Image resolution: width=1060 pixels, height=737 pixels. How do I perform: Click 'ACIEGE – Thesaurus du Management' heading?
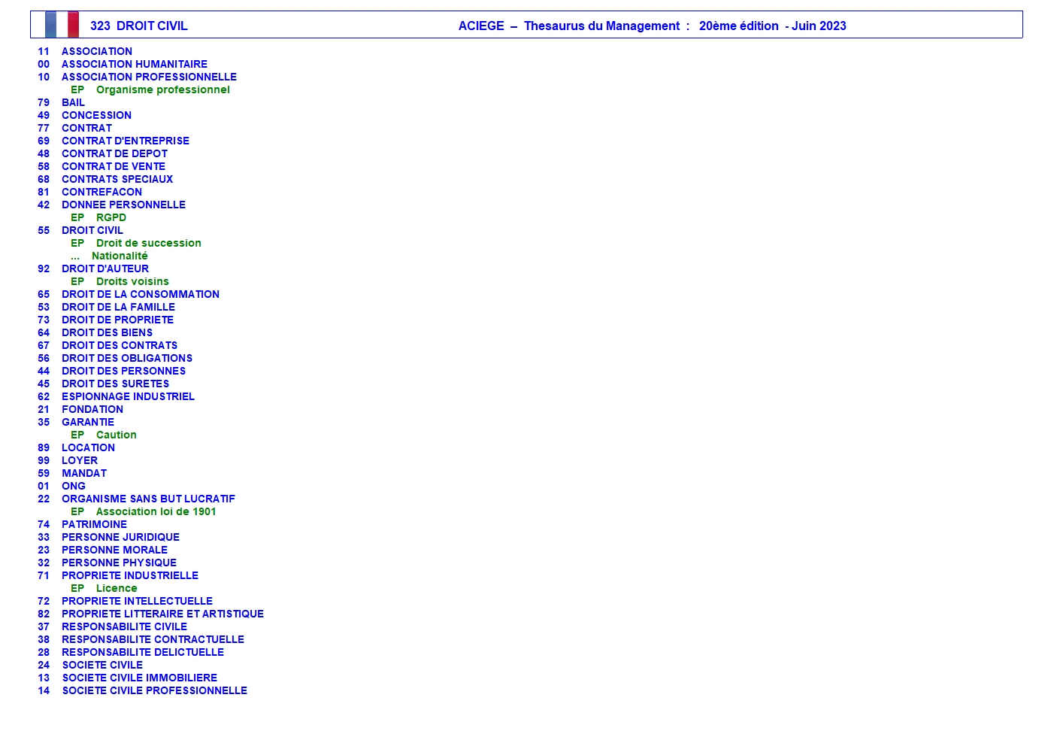(x=569, y=26)
